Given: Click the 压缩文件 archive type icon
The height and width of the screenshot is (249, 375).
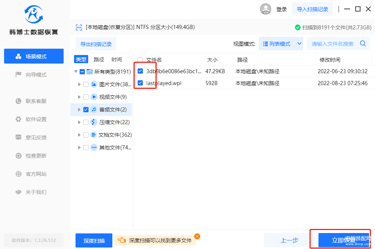Looking at the screenshot, I should (x=94, y=122).
